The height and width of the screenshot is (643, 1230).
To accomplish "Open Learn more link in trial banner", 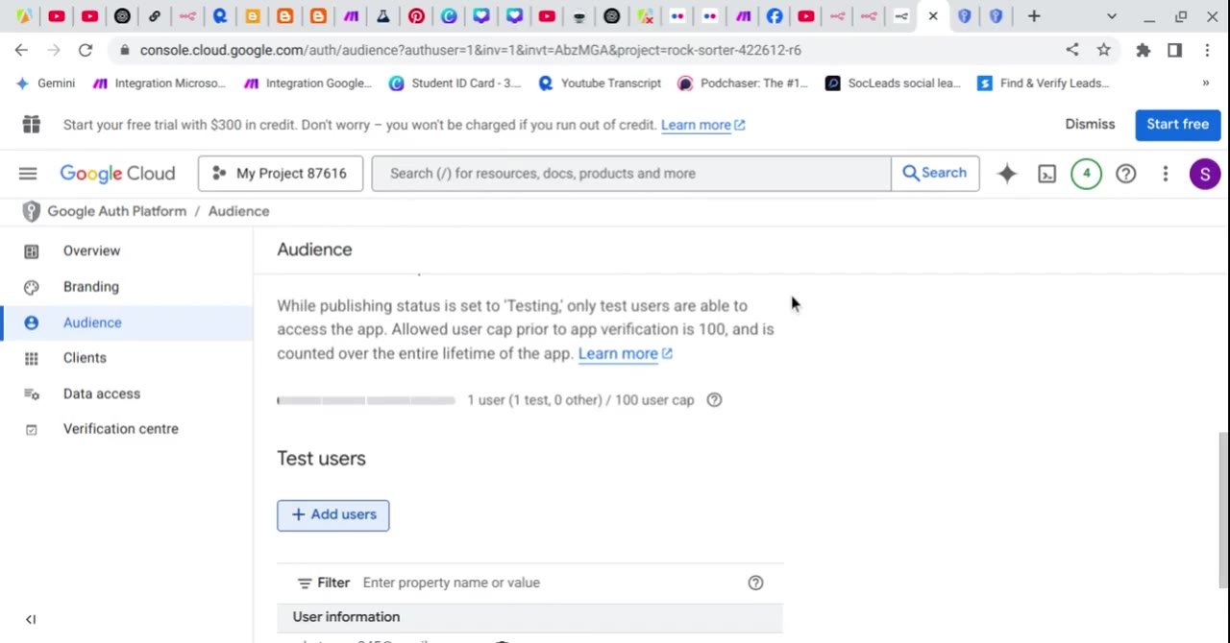I will [x=702, y=125].
